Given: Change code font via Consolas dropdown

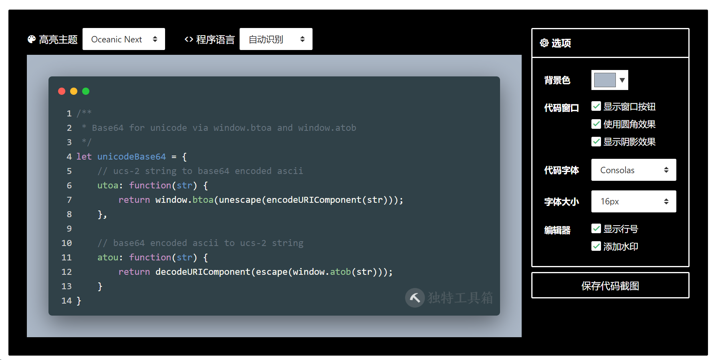Looking at the screenshot, I should point(633,170).
